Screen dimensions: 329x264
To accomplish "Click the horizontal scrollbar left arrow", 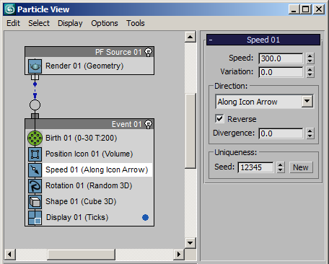I will point(10,254).
